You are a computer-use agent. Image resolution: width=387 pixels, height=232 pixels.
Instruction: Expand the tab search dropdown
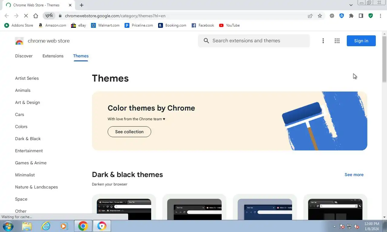pyautogui.click(x=351, y=5)
